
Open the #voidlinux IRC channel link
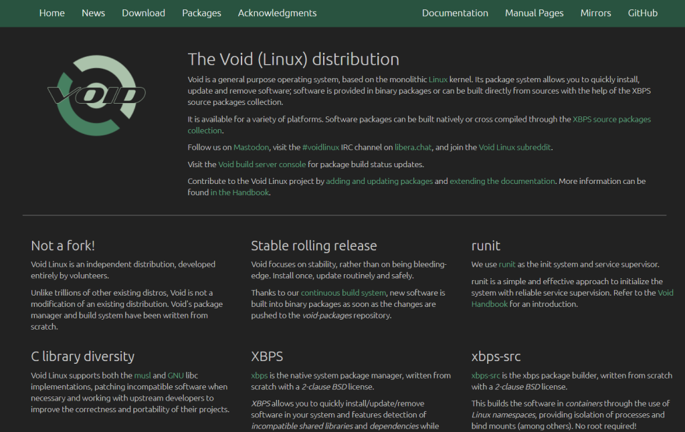click(x=320, y=147)
